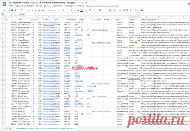
Task: Open the zoom 100% dropdown
Action: tap(23, 10)
